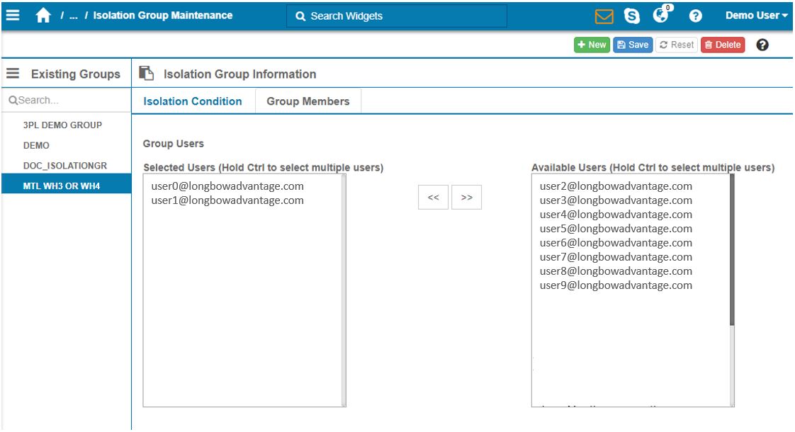Open help question mark in top bar
Image resolution: width=795 pixels, height=432 pixels.
click(x=695, y=16)
